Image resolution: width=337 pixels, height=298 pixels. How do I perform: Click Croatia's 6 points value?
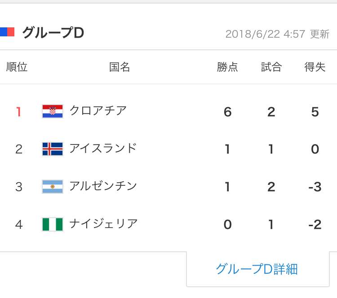228,112
